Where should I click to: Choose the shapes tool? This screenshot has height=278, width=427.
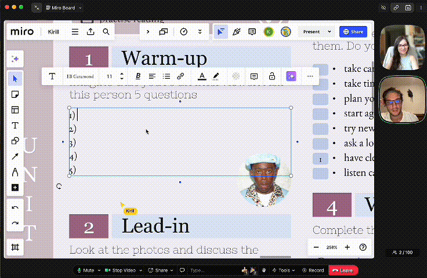point(15,141)
